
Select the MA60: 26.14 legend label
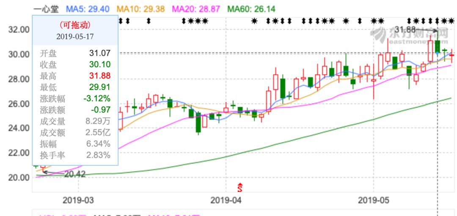251,8
